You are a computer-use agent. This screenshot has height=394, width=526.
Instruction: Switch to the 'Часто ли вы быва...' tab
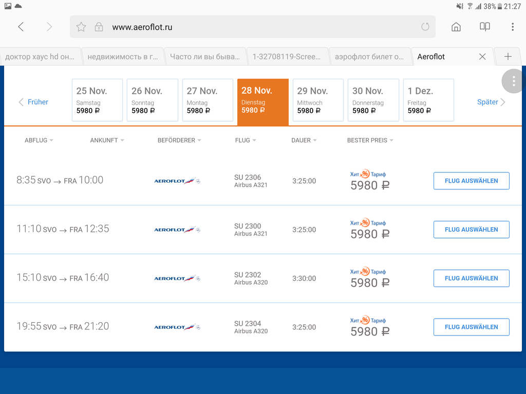pyautogui.click(x=205, y=56)
